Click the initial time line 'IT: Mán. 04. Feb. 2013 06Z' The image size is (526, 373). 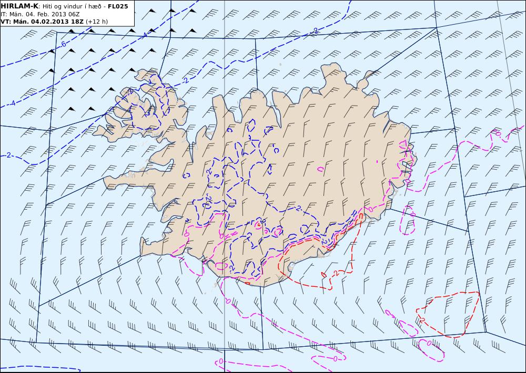click(x=40, y=14)
